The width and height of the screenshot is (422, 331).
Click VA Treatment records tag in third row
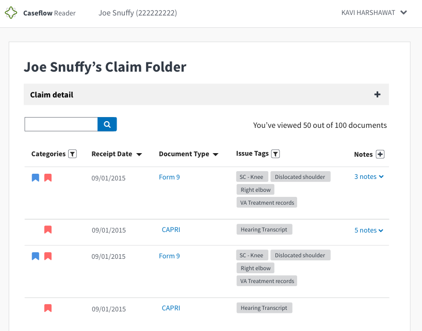pyautogui.click(x=267, y=280)
